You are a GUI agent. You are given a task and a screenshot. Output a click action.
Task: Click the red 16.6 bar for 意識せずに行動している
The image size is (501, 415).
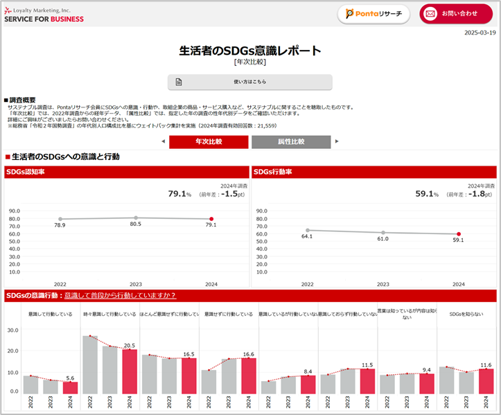pyautogui.click(x=249, y=376)
